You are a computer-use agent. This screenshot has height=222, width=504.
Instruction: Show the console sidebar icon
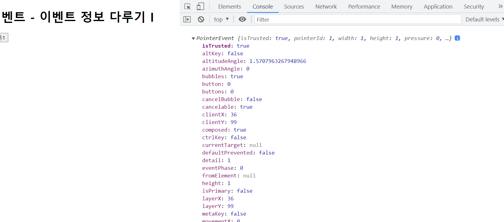[187, 19]
